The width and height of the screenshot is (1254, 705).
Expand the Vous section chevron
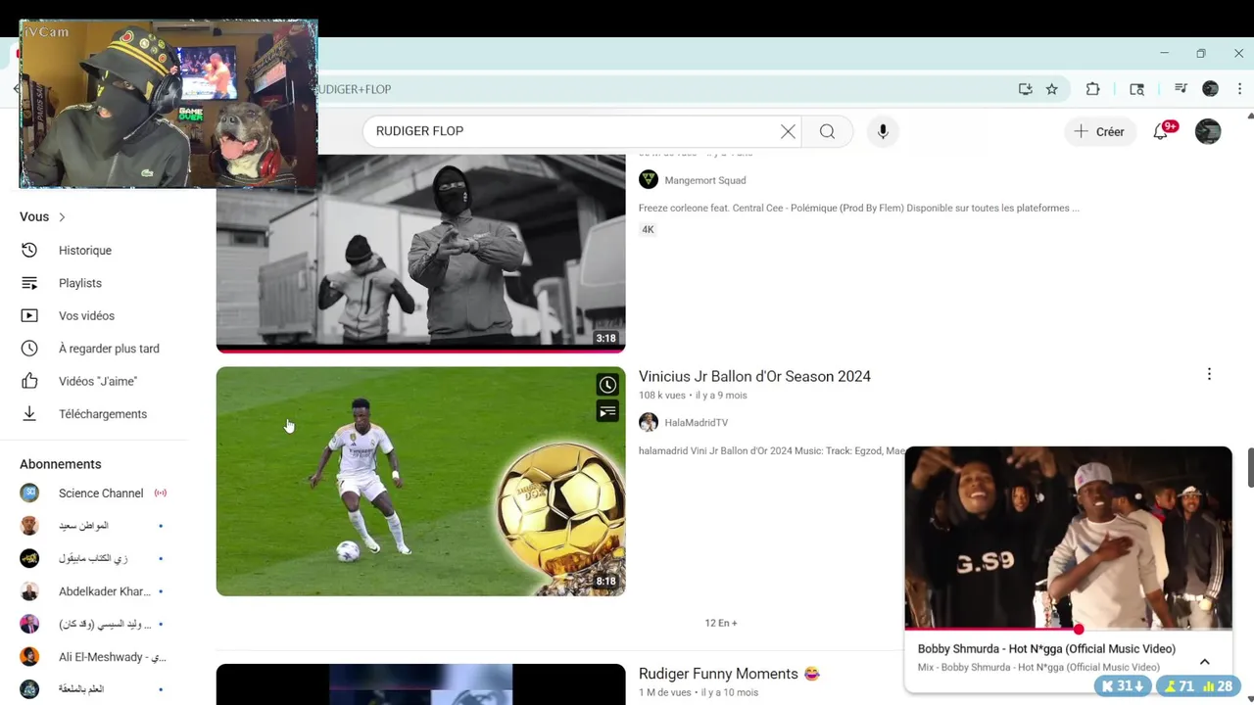(x=62, y=217)
